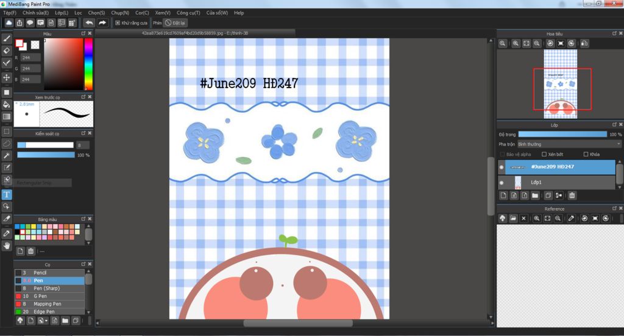This screenshot has width=624, height=336.
Task: Click the Đặt lại reset button
Action: coord(175,23)
